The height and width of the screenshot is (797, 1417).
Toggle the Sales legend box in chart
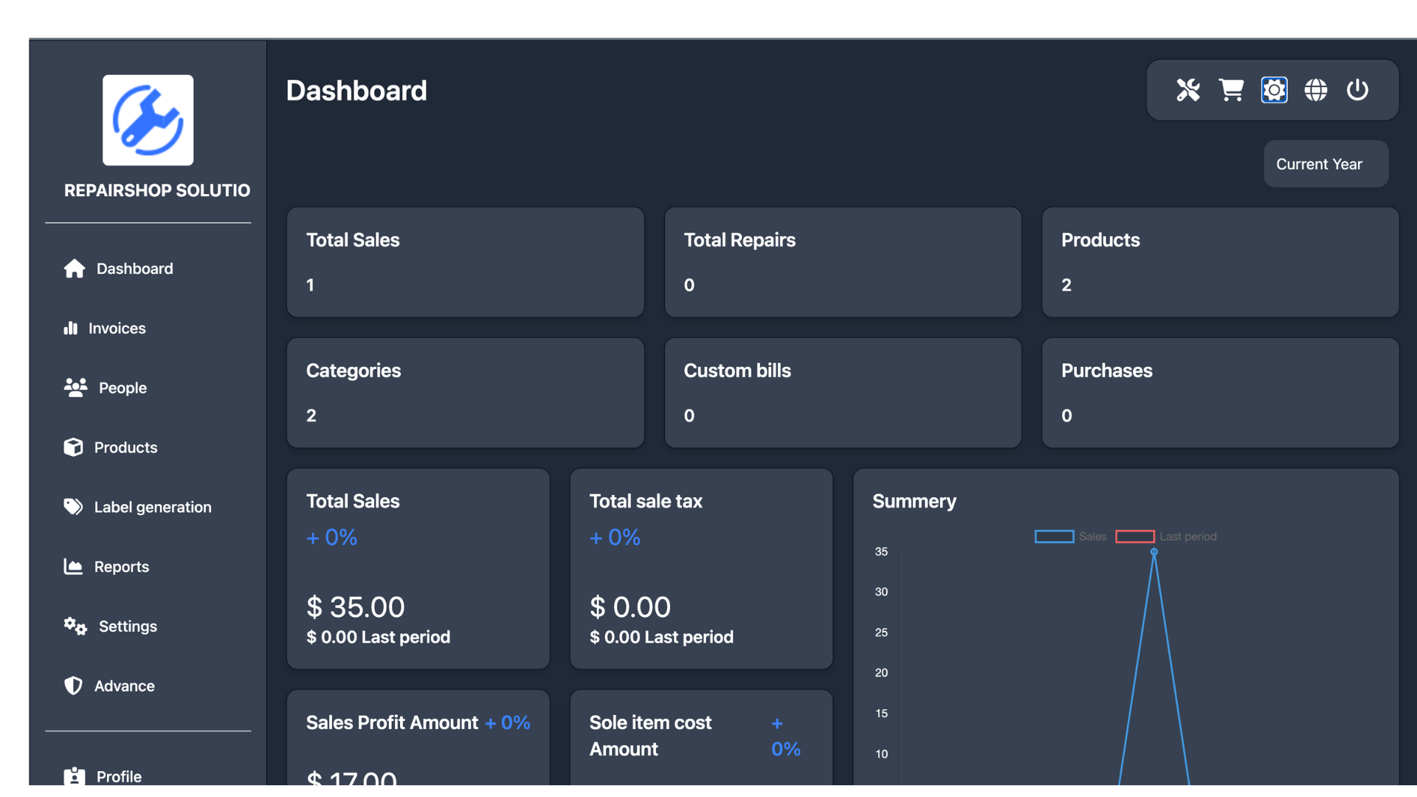point(1054,536)
